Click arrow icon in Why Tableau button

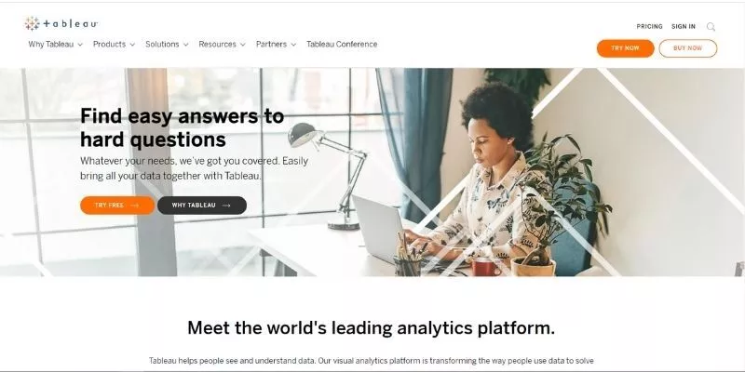tap(226, 206)
